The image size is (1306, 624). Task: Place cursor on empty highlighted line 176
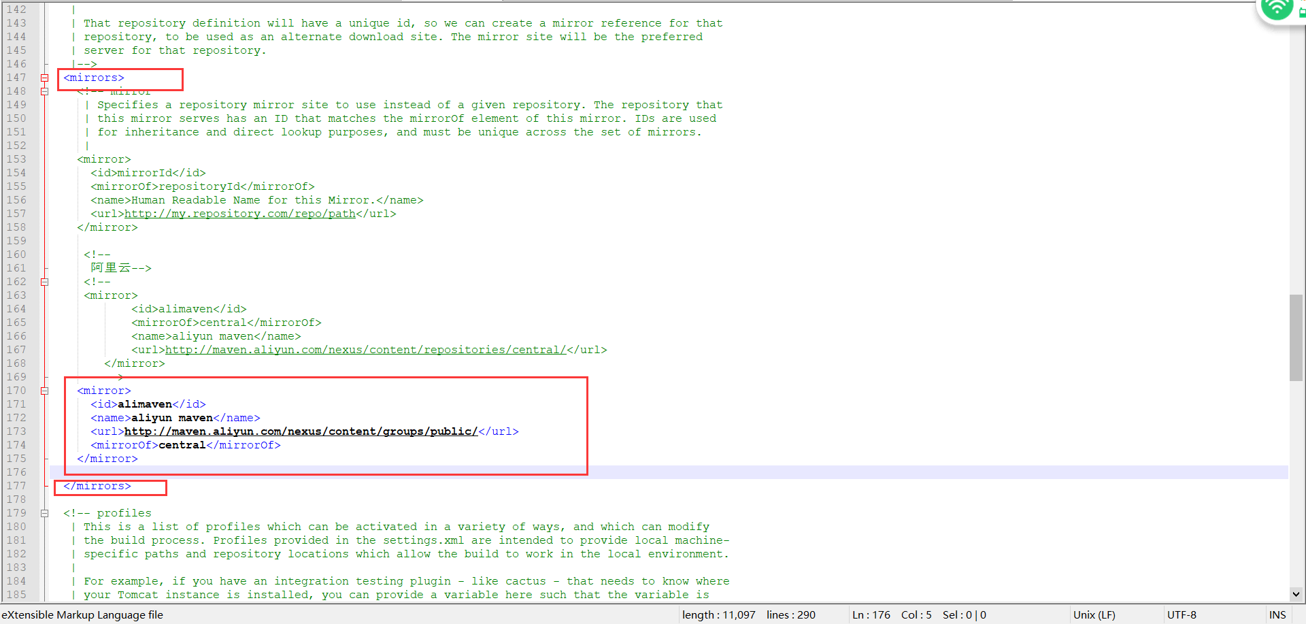669,472
